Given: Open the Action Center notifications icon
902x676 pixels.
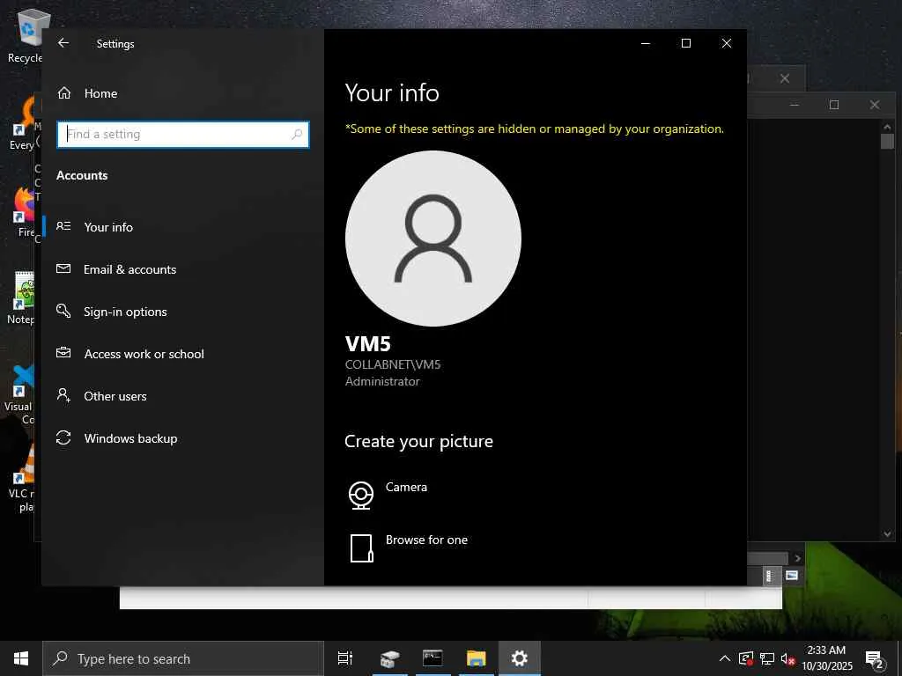Looking at the screenshot, I should coord(875,658).
